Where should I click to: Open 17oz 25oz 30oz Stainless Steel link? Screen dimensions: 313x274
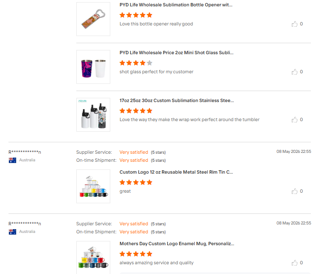[177, 100]
